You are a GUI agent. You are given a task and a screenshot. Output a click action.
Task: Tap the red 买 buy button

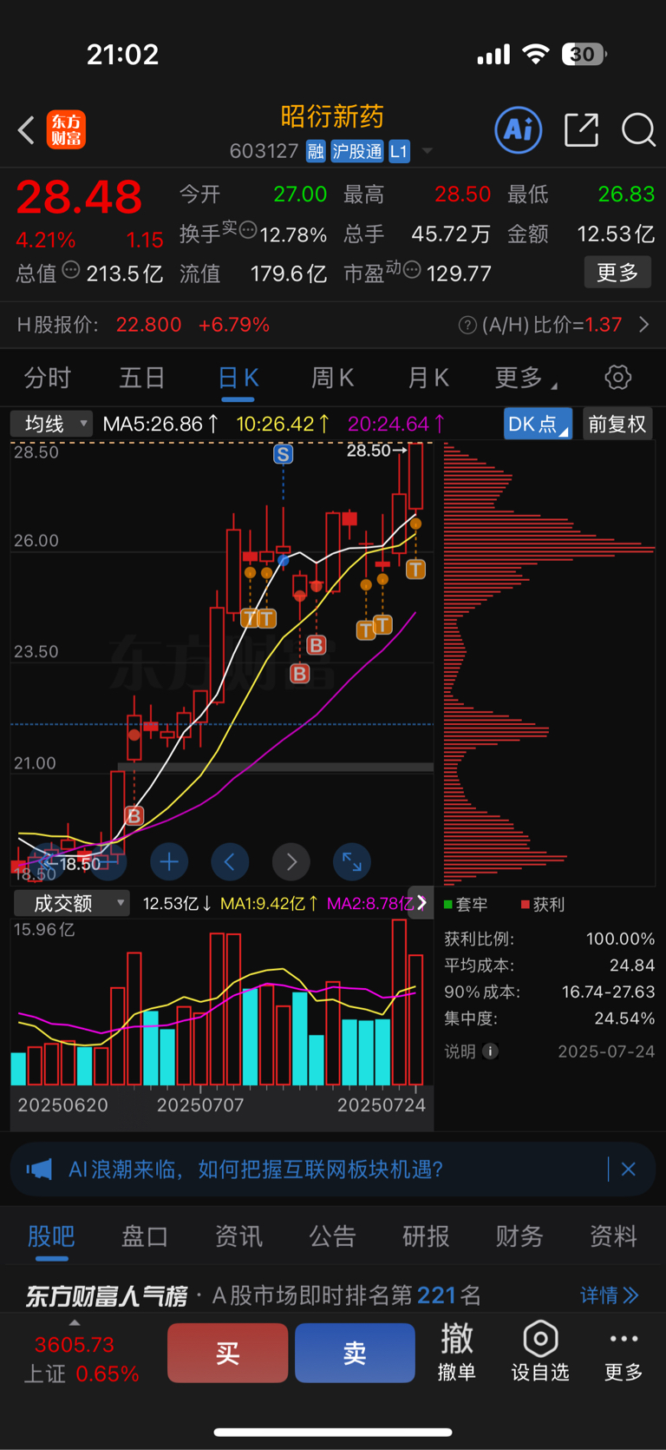228,1353
